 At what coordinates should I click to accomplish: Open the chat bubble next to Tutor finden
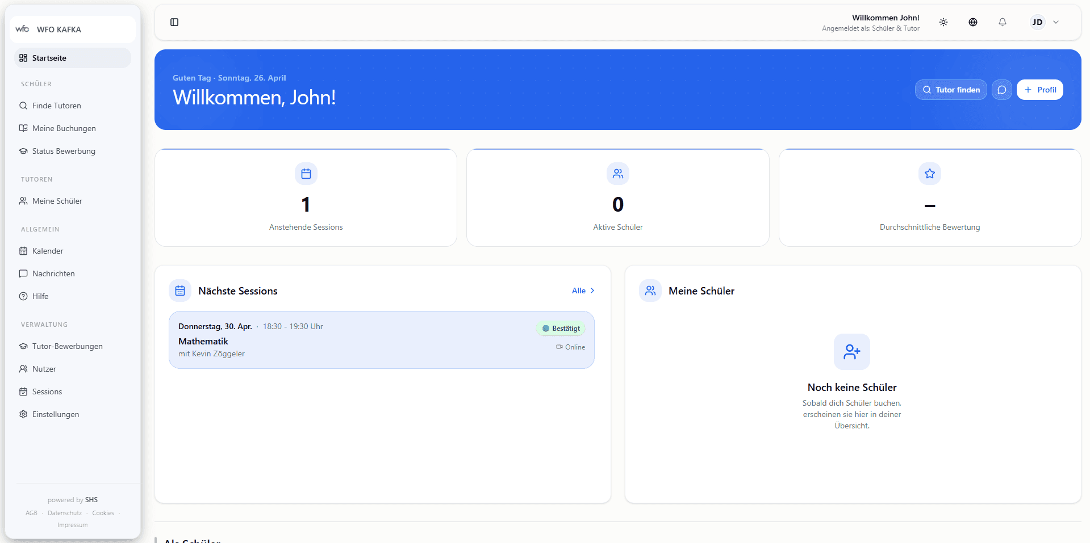click(x=1001, y=90)
